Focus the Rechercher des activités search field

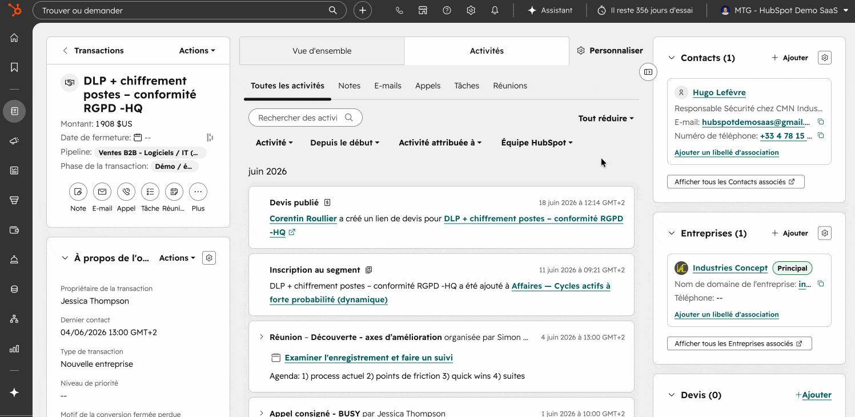pyautogui.click(x=306, y=118)
